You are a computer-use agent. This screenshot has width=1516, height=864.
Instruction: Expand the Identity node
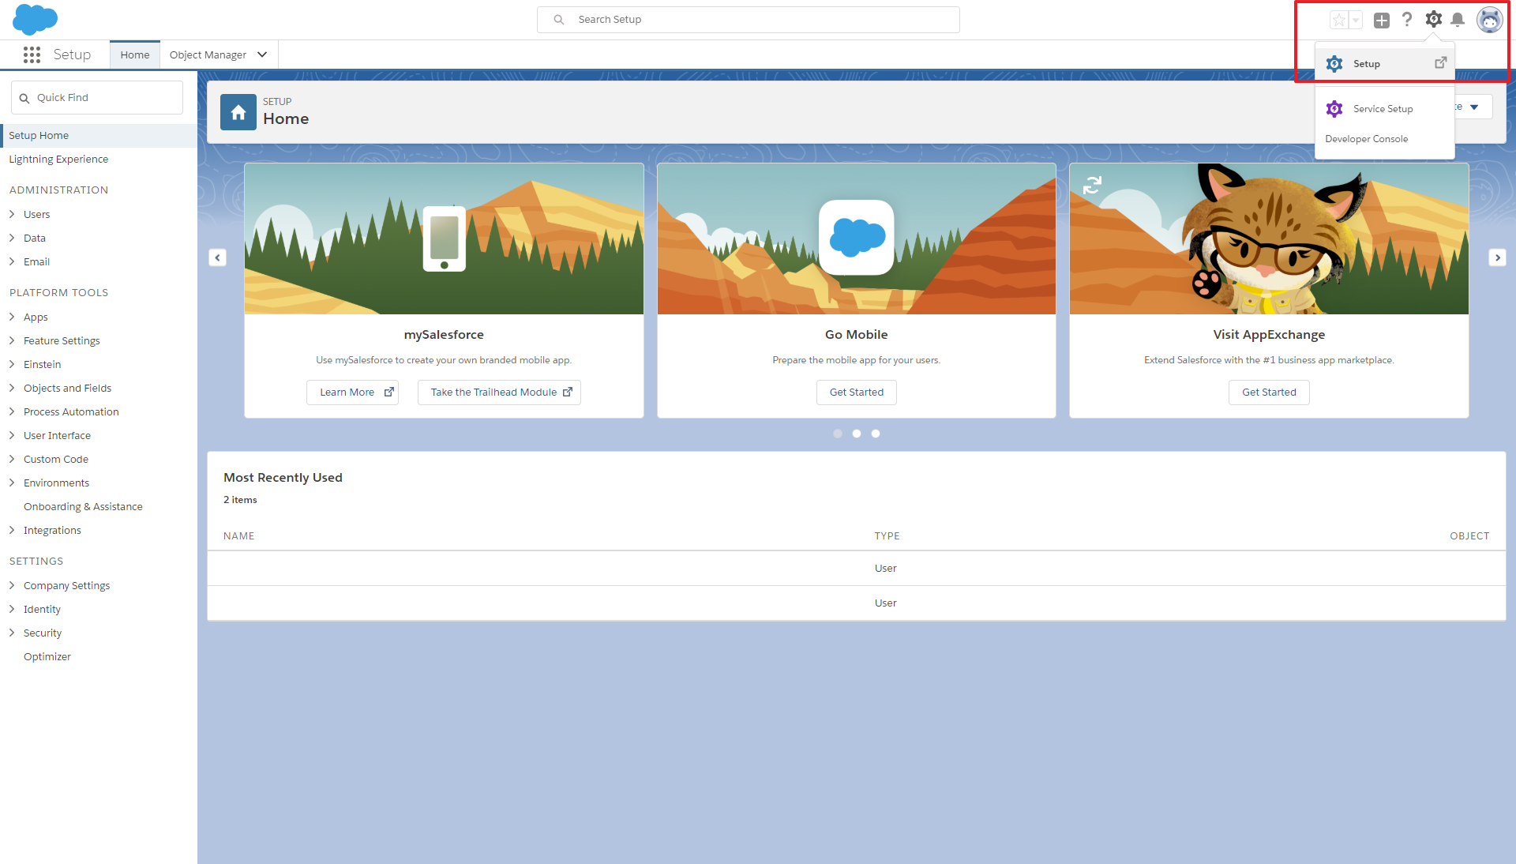point(12,609)
